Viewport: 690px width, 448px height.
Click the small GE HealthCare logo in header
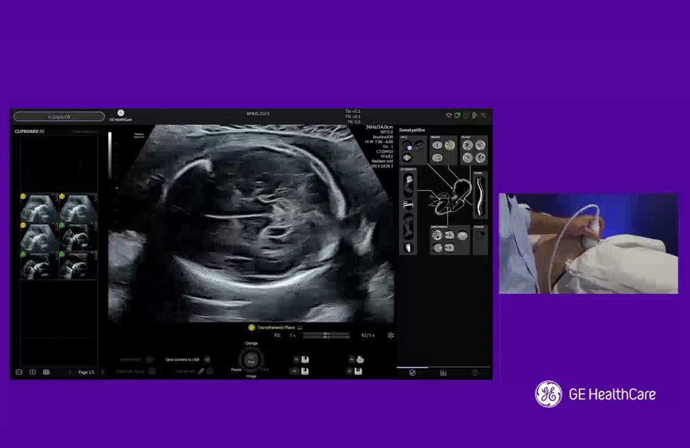[121, 116]
